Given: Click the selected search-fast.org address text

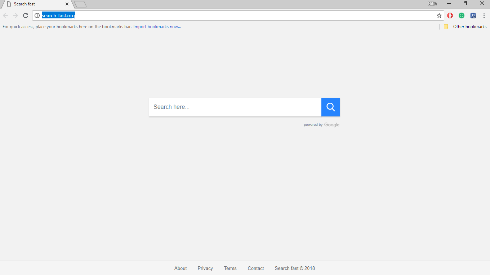Looking at the screenshot, I should 58,15.
